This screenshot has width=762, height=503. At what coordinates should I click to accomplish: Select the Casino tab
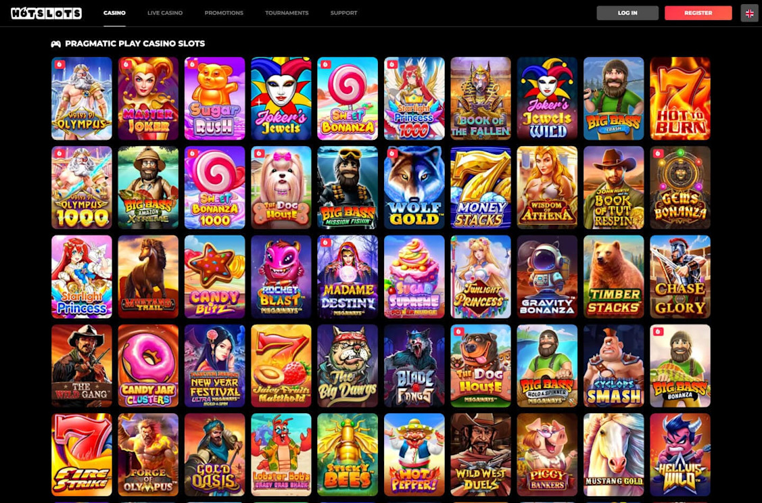[115, 13]
